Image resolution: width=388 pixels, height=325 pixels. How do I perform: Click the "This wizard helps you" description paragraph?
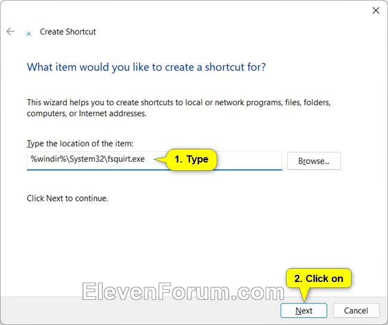(x=178, y=108)
